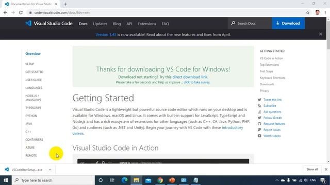The width and height of the screenshot is (330, 185).
Task: Open PowerPoint from the taskbar
Action: click(x=172, y=180)
